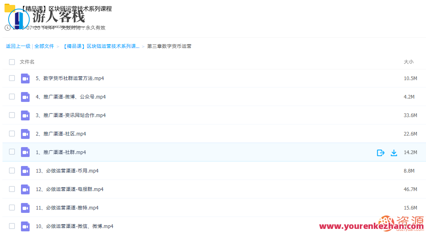
Task: Click the 文件名 column header
Action: click(27, 62)
